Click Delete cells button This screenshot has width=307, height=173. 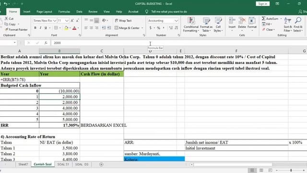tap(242, 25)
